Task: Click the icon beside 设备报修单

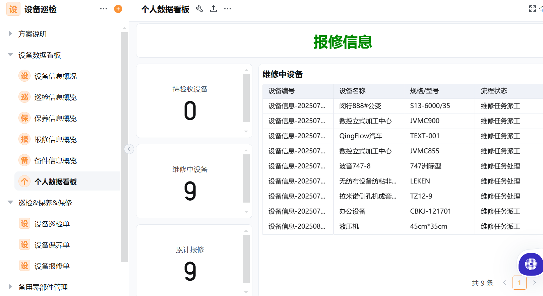Action: [x=24, y=266]
